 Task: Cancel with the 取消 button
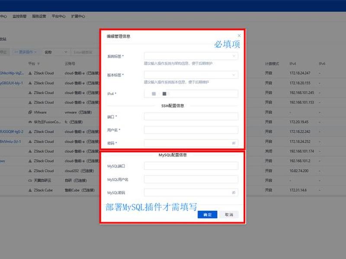pyautogui.click(x=229, y=215)
